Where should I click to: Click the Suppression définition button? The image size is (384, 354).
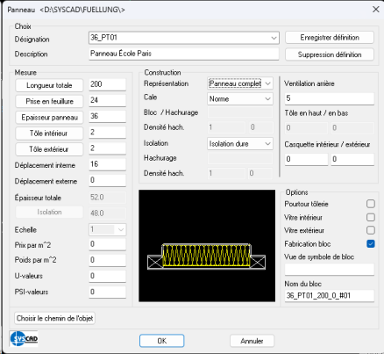click(330, 54)
